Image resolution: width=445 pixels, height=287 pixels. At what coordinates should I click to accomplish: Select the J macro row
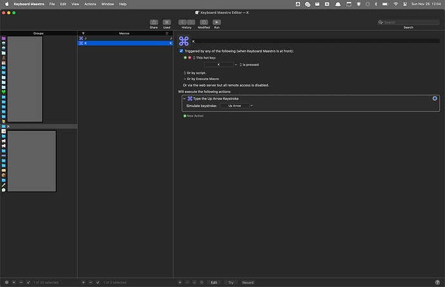click(125, 38)
